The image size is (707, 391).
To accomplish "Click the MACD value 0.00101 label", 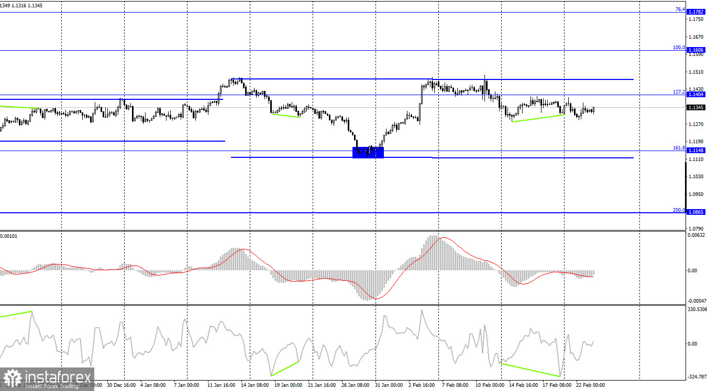I will [x=9, y=236].
